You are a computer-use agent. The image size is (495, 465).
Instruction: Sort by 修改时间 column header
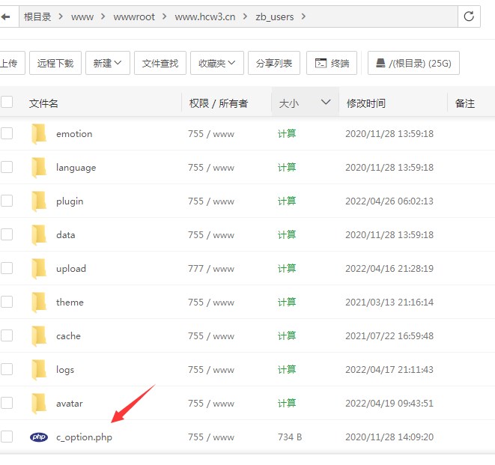[366, 103]
